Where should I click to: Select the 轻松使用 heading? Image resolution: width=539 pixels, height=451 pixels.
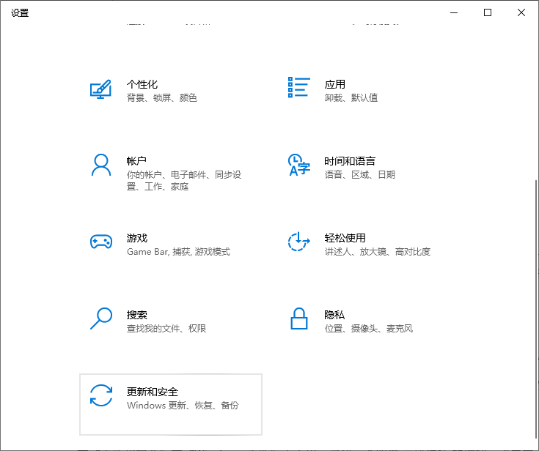point(345,238)
